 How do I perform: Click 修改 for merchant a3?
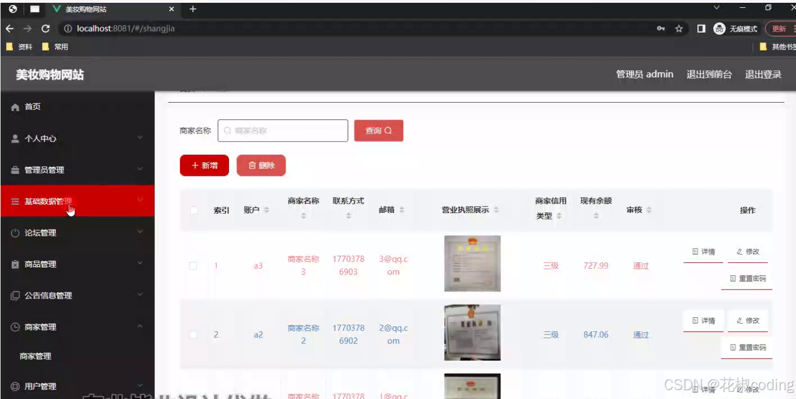pyautogui.click(x=748, y=252)
